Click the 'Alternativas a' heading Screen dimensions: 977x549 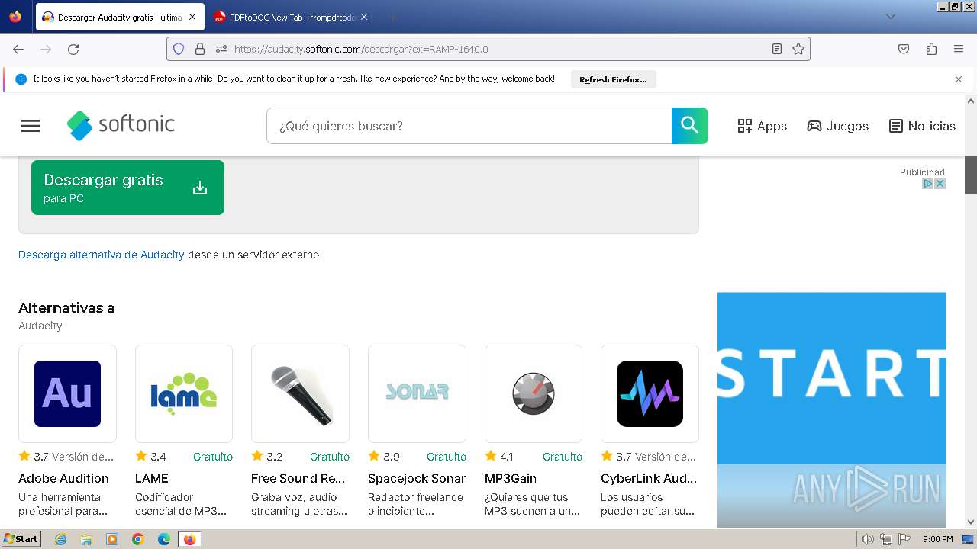pos(66,308)
